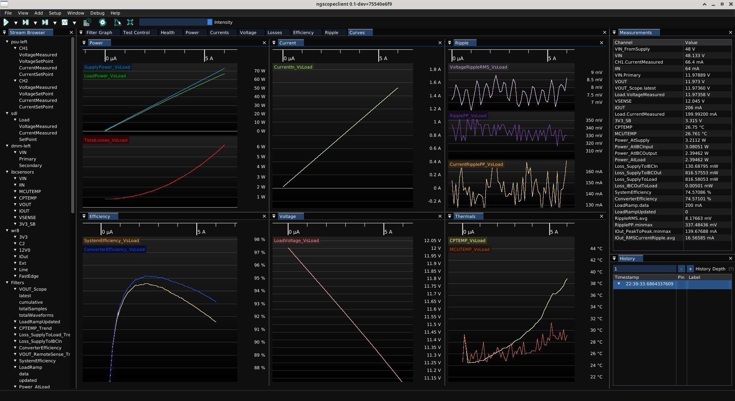
Task: Switch to the Health tab
Action: pos(168,33)
